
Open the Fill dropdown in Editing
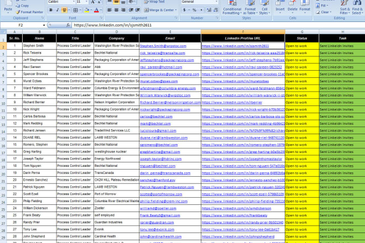click(322, 6)
